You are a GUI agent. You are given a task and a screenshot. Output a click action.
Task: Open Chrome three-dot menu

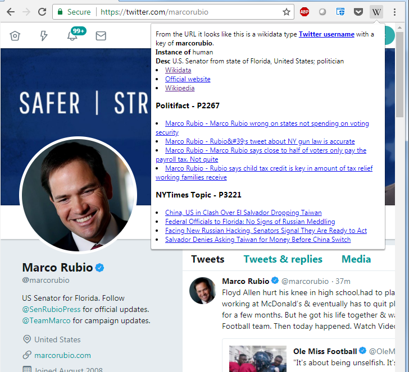click(395, 12)
